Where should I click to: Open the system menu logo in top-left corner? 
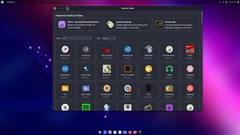(x=2, y=2)
